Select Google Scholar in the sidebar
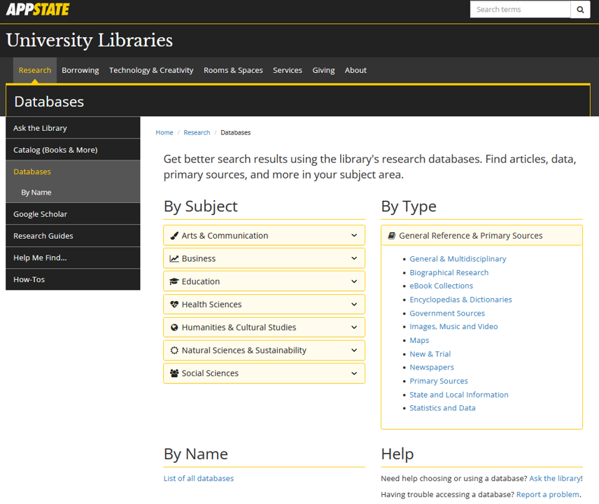Viewport: 599px width, 504px height. [41, 214]
